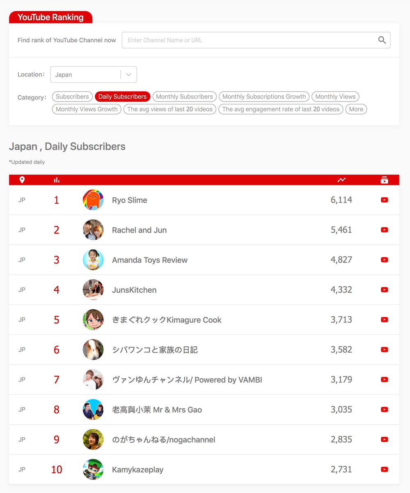Select the Subscribers category
Image resolution: width=410 pixels, height=493 pixels.
pyautogui.click(x=72, y=97)
